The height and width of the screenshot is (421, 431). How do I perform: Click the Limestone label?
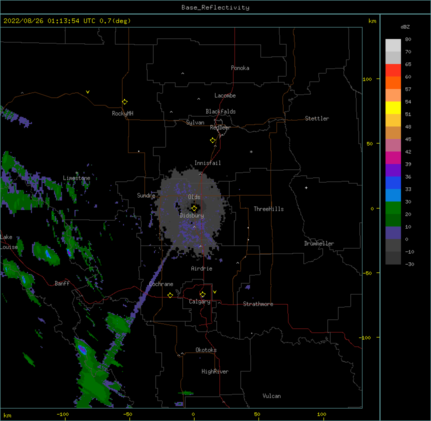point(76,178)
